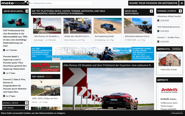
Task: Click SHARE YOUR PASSION ON MOTOMOVIE button
Action: pos(153,3)
